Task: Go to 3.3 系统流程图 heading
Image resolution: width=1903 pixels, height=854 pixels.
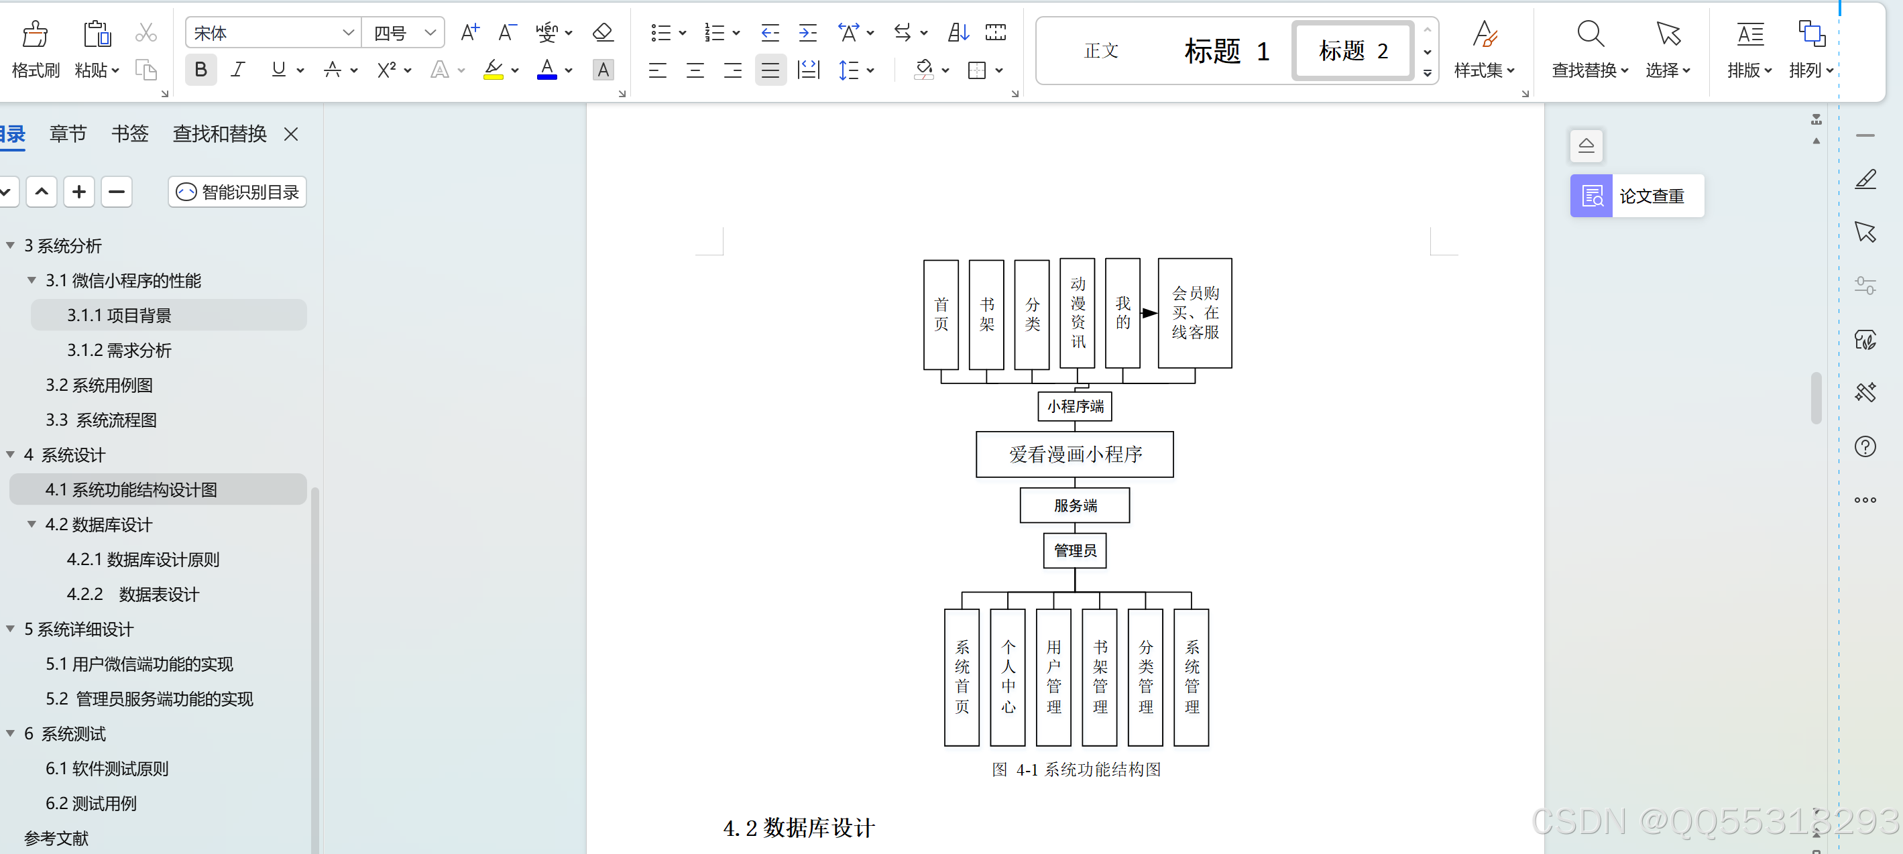Action: 101,420
